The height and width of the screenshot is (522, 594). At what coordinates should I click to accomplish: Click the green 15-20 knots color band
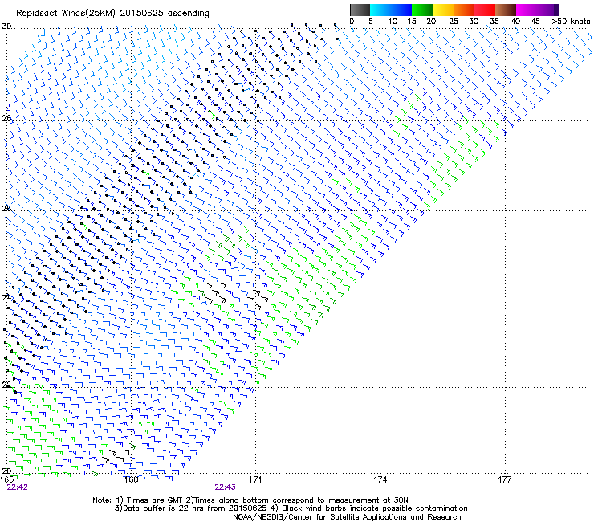coord(422,10)
